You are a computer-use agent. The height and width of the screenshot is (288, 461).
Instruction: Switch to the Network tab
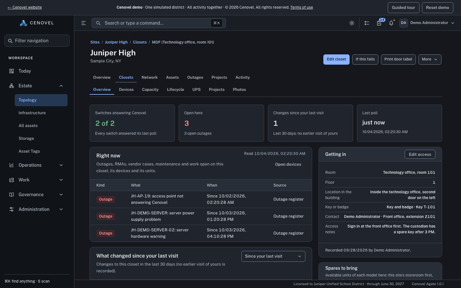150,77
